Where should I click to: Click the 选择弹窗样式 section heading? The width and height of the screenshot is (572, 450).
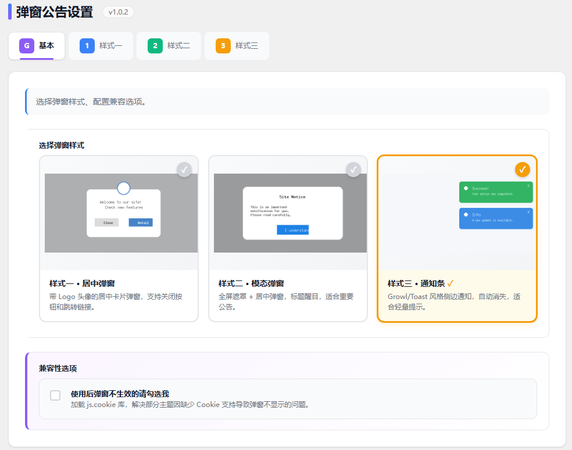tap(62, 145)
